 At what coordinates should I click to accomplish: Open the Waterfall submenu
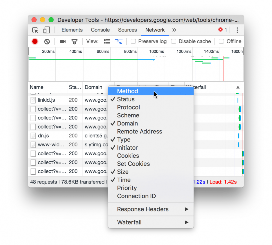click(129, 222)
